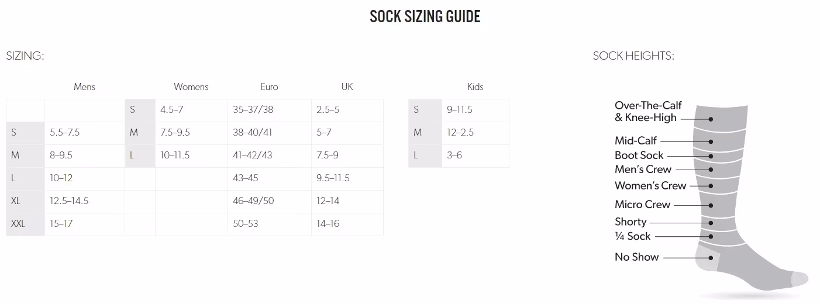Image resolution: width=820 pixels, height=304 pixels.
Task: Click the Micro Crew height label
Action: tap(642, 205)
